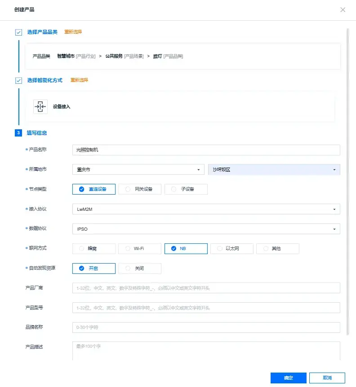The width and height of the screenshot is (356, 387).
Task: Focus the 产品厂商 input field
Action: (206, 288)
